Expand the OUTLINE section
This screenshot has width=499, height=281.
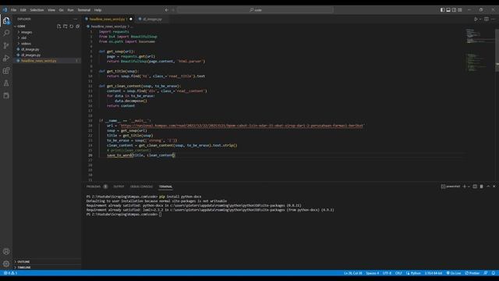pyautogui.click(x=47, y=261)
